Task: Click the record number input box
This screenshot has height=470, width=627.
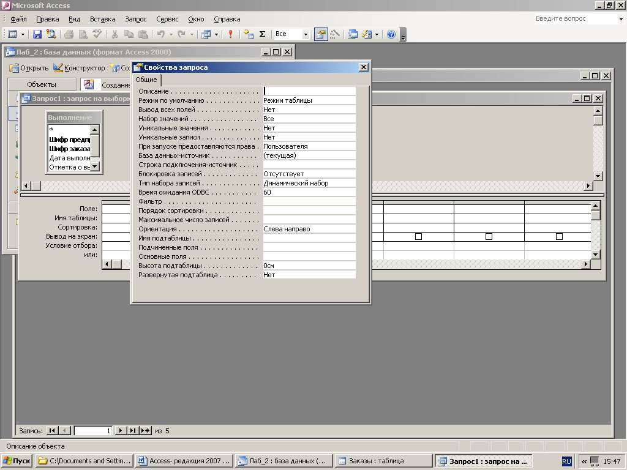Action: 93,430
